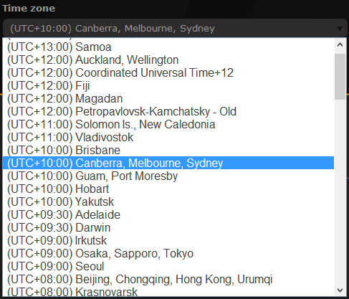Pick Solomon Is., New Caledonia
This screenshot has width=349, height=299.
tap(168, 124)
